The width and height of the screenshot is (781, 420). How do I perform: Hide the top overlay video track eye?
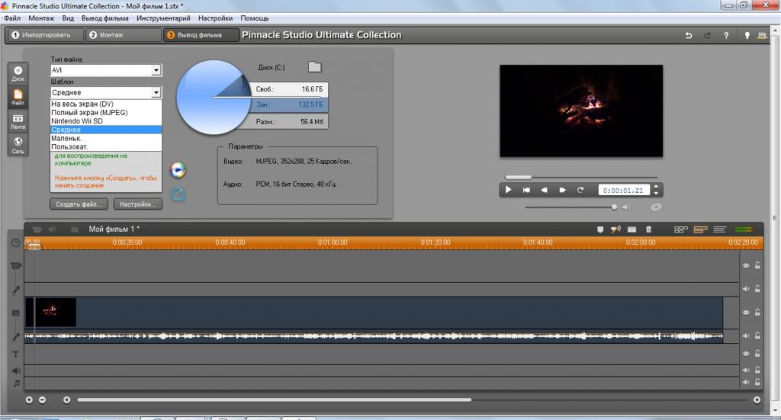[x=746, y=266]
